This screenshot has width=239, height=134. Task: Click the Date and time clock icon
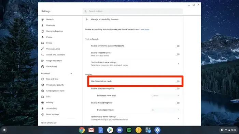[x=43, y=79]
